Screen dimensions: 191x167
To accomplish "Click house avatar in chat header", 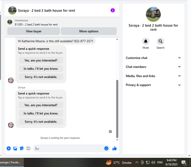I will (12, 10).
